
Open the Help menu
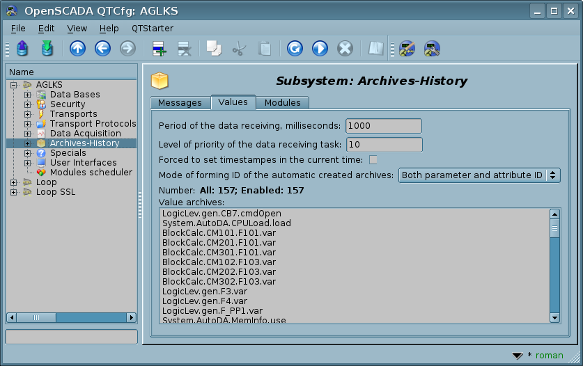(x=109, y=29)
